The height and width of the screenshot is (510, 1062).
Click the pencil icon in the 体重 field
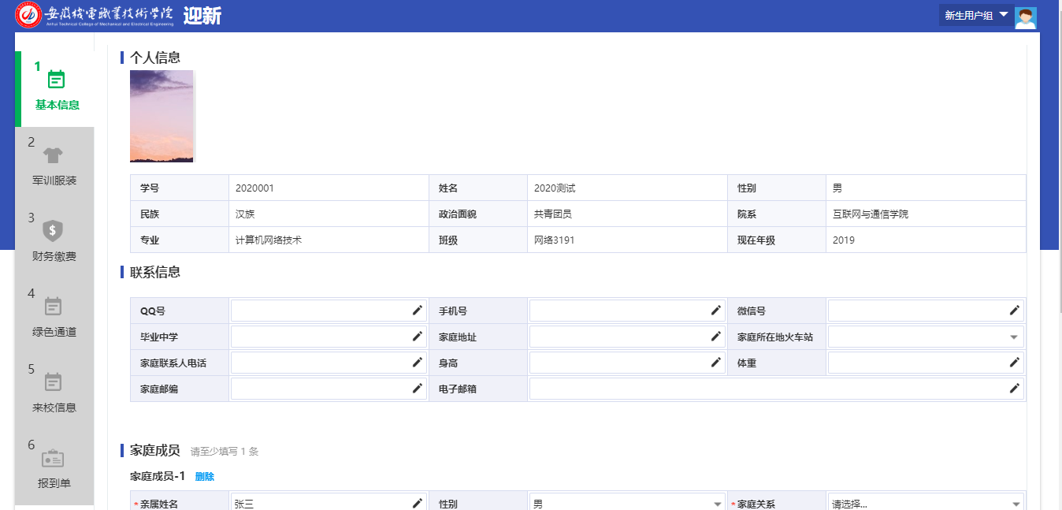[x=1015, y=363]
